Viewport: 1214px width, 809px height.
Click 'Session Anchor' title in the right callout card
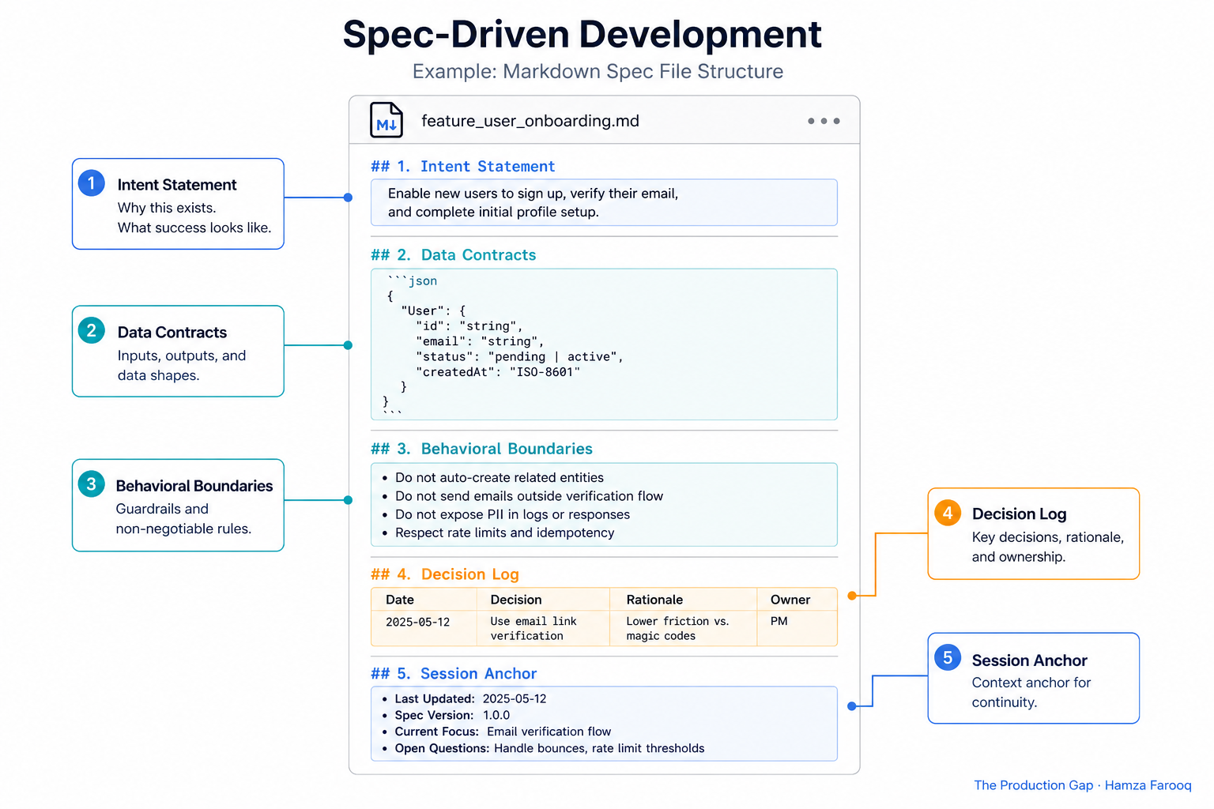coord(1030,660)
